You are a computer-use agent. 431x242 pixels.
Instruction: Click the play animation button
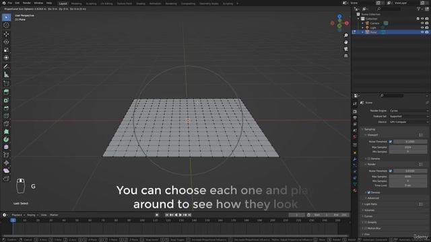click(x=180, y=215)
